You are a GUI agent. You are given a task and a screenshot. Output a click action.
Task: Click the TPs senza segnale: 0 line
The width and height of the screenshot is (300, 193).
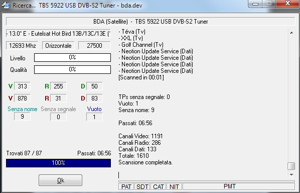(144, 97)
